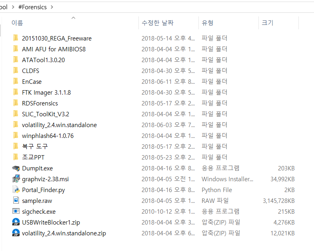Viewport: 314px width, 251px height.
Task: Click the 203KB size of DumpIt.exe
Action: pos(286,168)
